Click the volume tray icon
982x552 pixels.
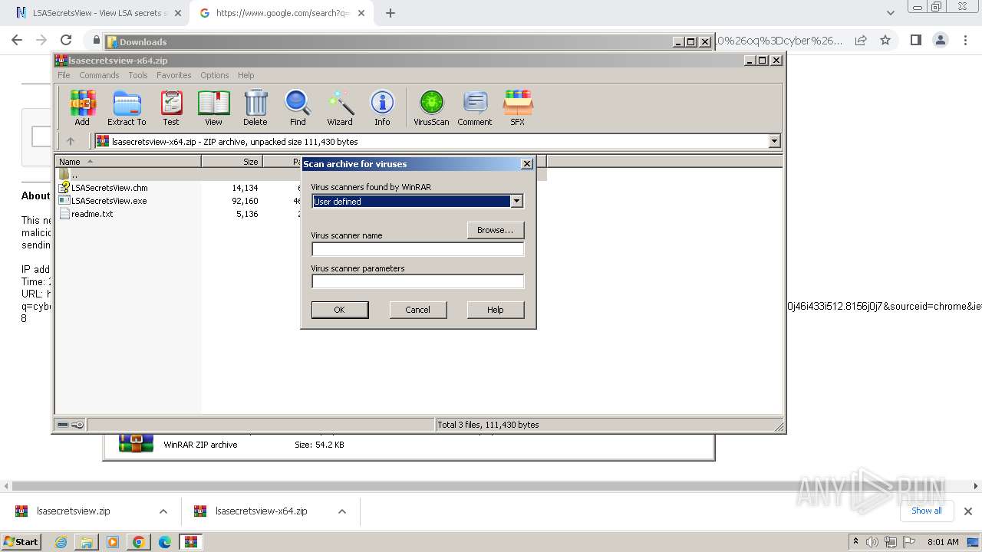872,542
